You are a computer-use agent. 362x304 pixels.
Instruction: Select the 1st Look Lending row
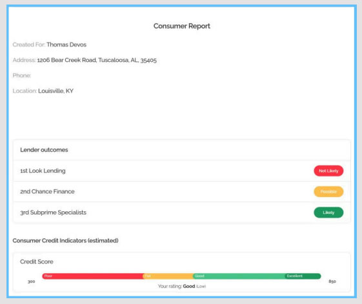182,171
